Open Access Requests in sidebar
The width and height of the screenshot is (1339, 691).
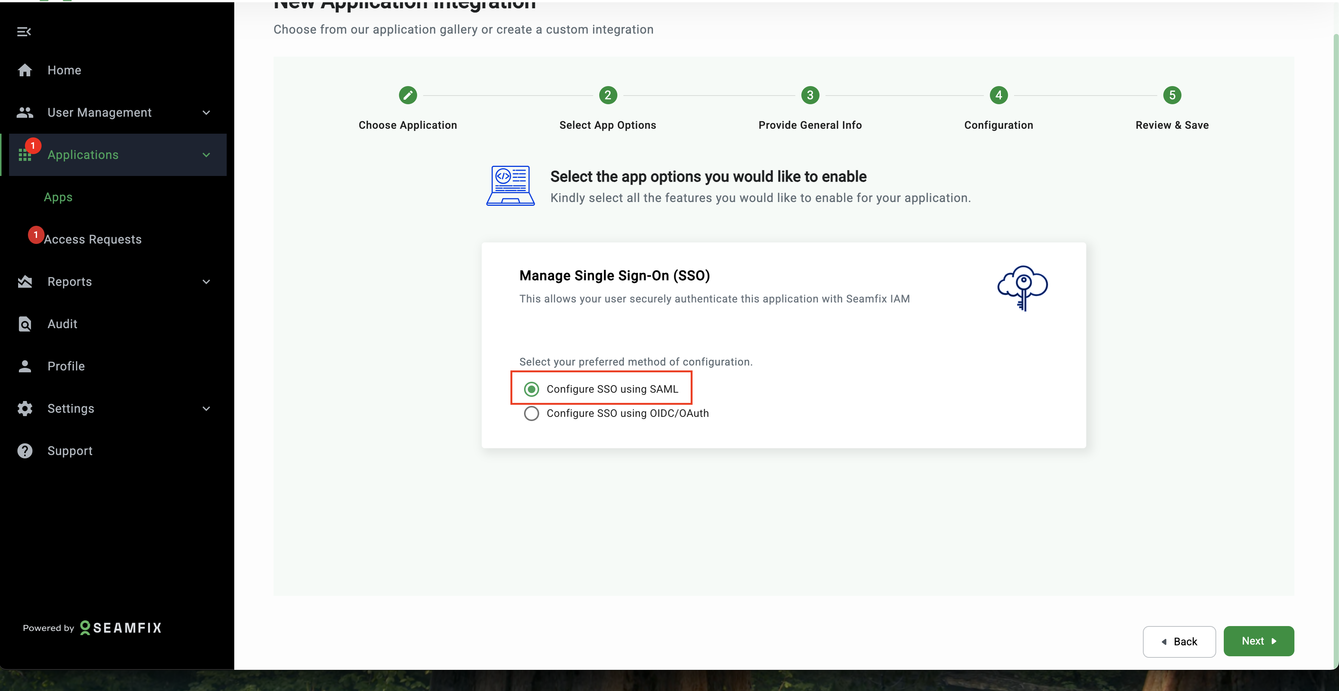(x=93, y=239)
